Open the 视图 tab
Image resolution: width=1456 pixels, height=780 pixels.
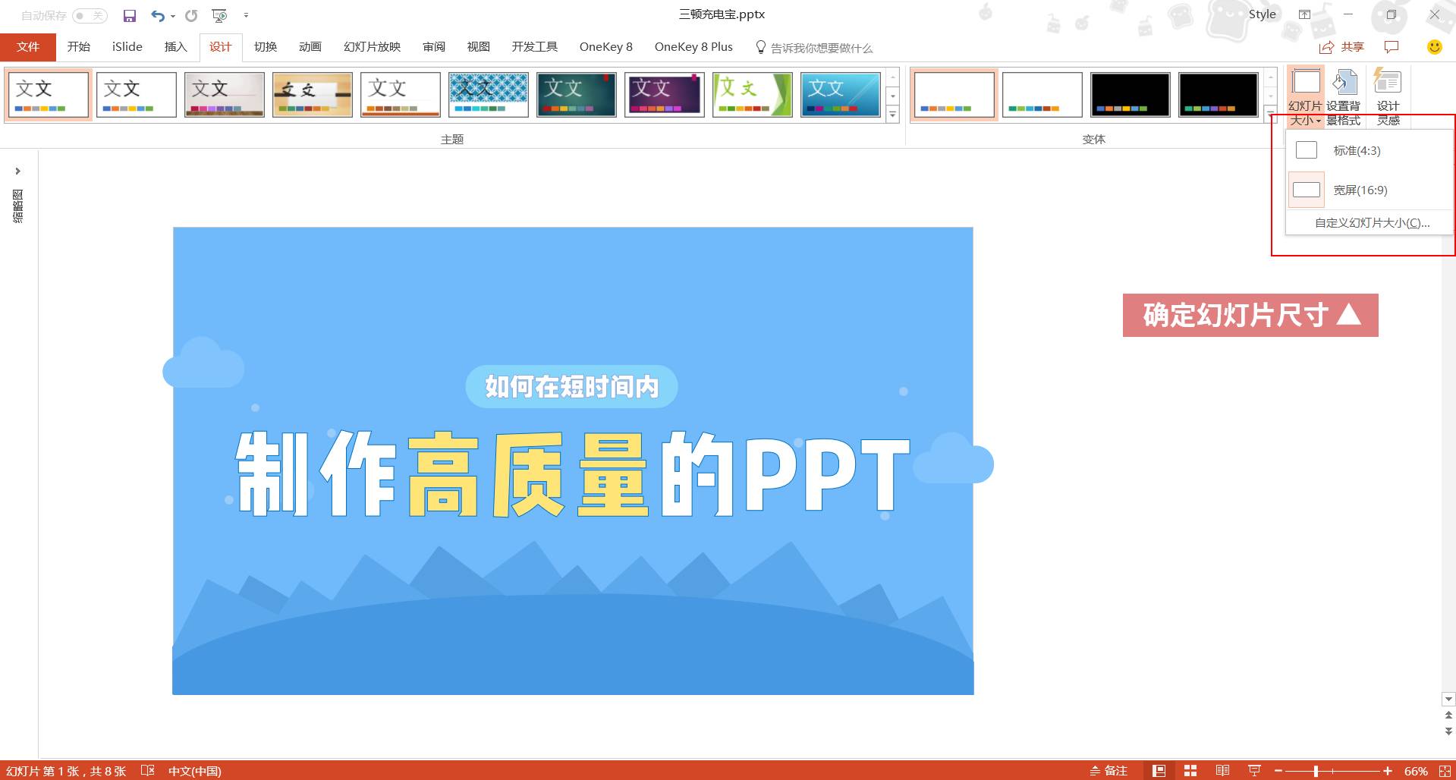(478, 47)
